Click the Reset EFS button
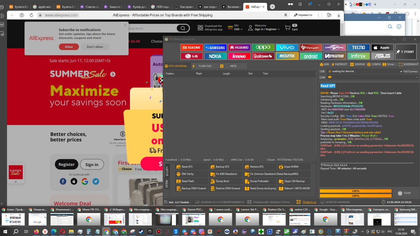 coord(191,167)
